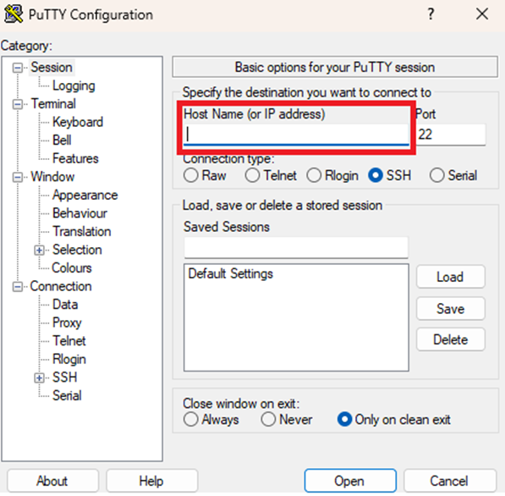This screenshot has width=505, height=496.
Task: Collapse the Connection tree node
Action: click(18, 287)
